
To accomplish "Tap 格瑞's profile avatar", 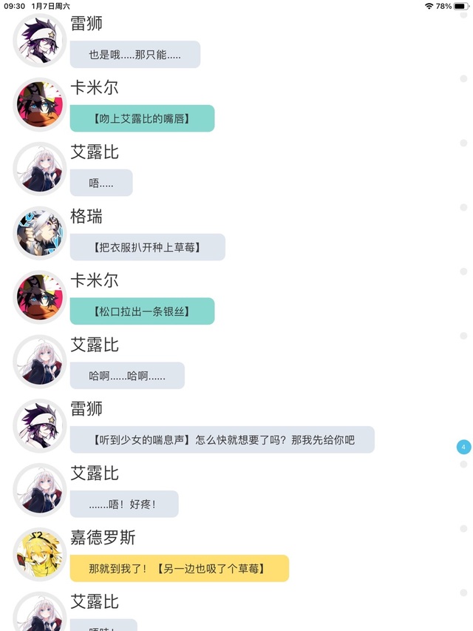I will point(39,233).
